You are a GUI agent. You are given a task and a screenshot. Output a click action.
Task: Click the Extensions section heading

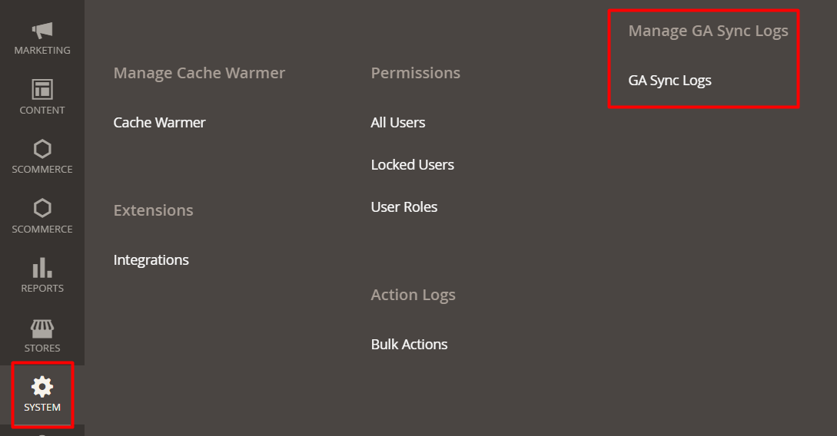tap(153, 210)
